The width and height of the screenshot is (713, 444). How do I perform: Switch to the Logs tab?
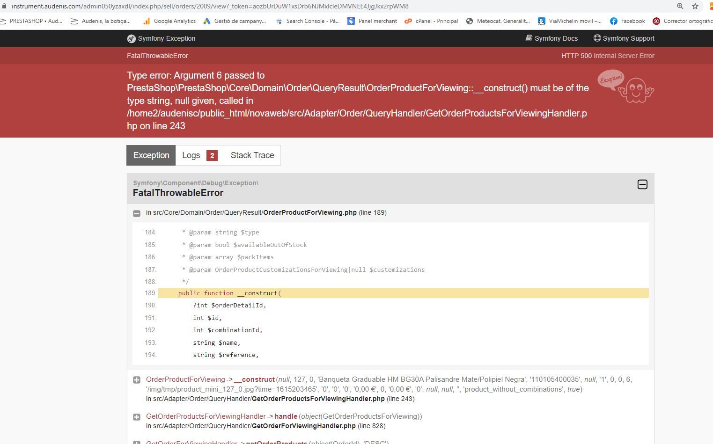coord(200,155)
